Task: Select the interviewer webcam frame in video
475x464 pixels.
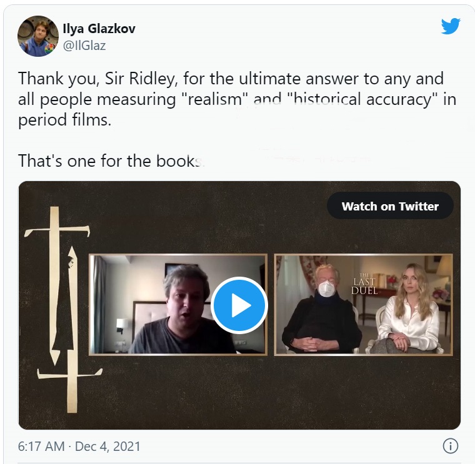Action: [178, 305]
